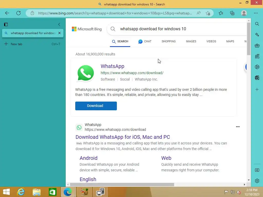
Task: Open Action Center flag tray icon
Action: (226, 192)
